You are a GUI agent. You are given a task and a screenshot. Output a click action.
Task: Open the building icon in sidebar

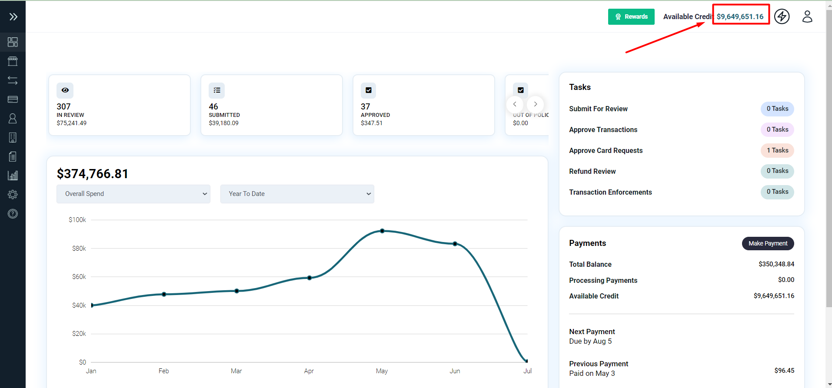pyautogui.click(x=13, y=138)
